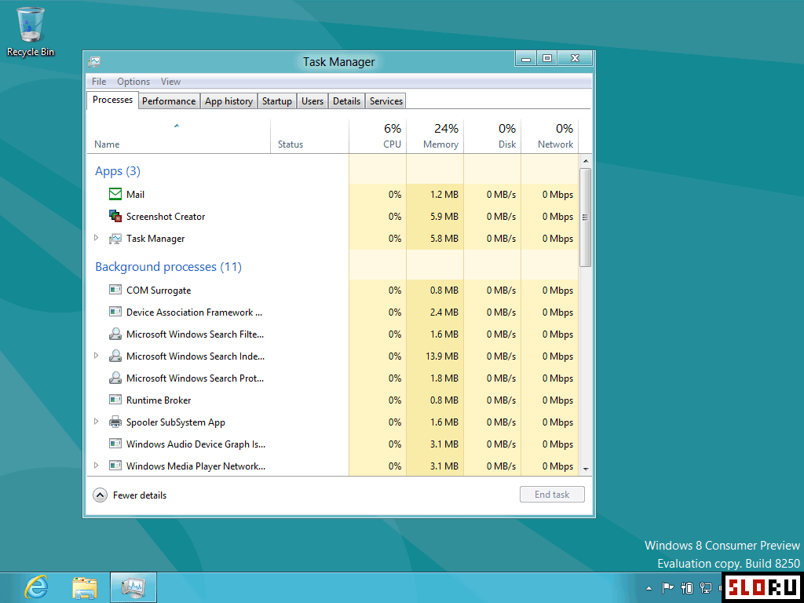Sort by the Memory column header
The height and width of the screenshot is (603, 804).
tap(435, 137)
